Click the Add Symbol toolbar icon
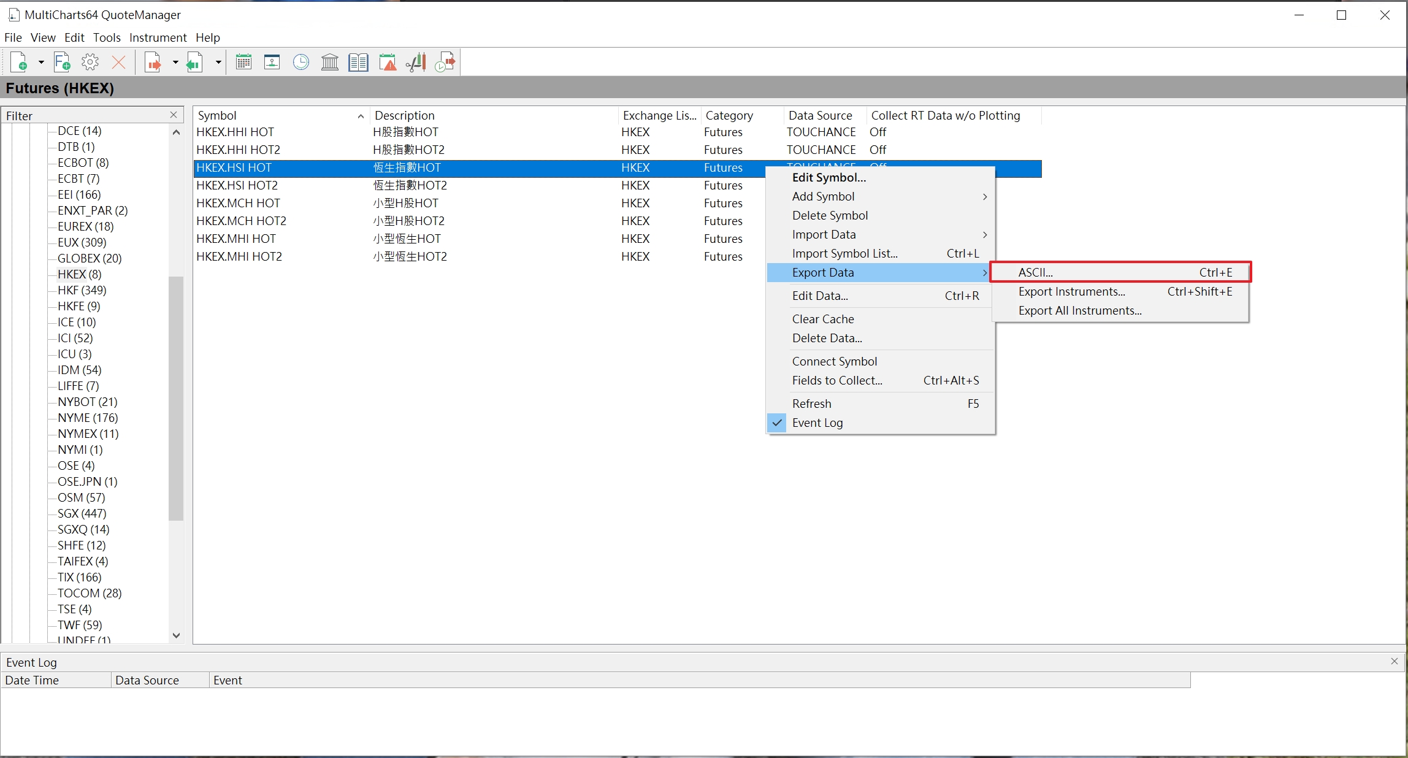This screenshot has height=758, width=1408. [x=19, y=62]
